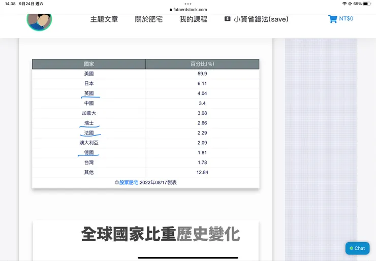Image resolution: width=376 pixels, height=261 pixels.
Task: Click the 2.09 percentage value
Action: point(202,143)
